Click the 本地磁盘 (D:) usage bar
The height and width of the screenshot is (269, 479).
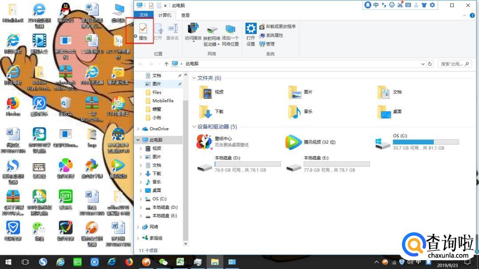pyautogui.click(x=248, y=164)
